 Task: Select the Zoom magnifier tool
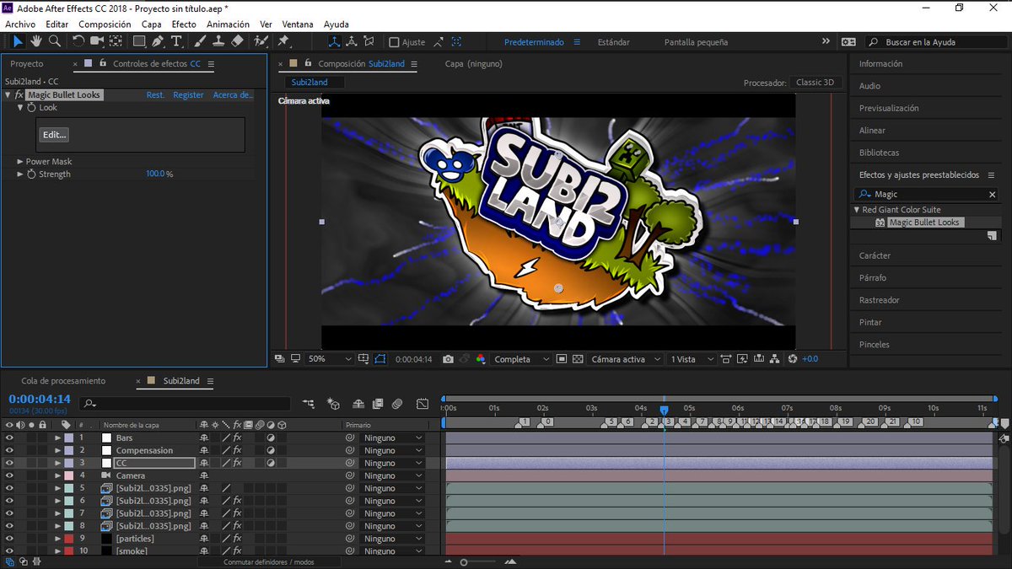coord(55,41)
